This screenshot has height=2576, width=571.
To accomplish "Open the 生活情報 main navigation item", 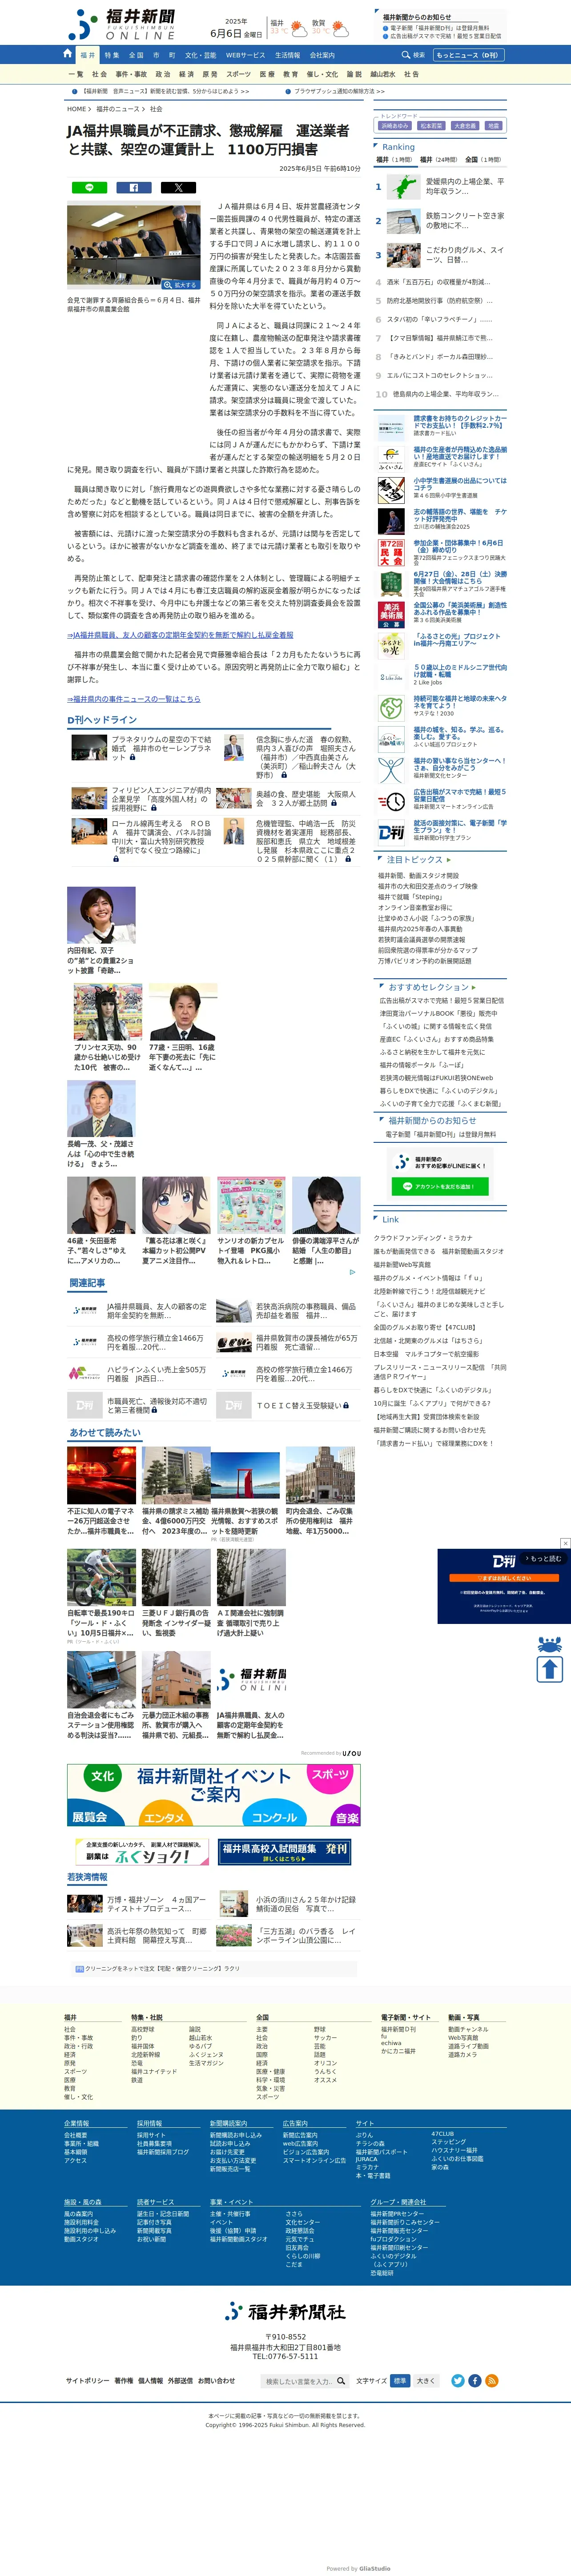I will (x=288, y=55).
